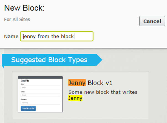Image resolution: width=167 pixels, height=123 pixels.
Task: Click the orange-highlighted 'Jenny' in the title
Action: [77, 83]
